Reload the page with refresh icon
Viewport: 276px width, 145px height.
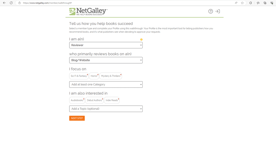11,3
